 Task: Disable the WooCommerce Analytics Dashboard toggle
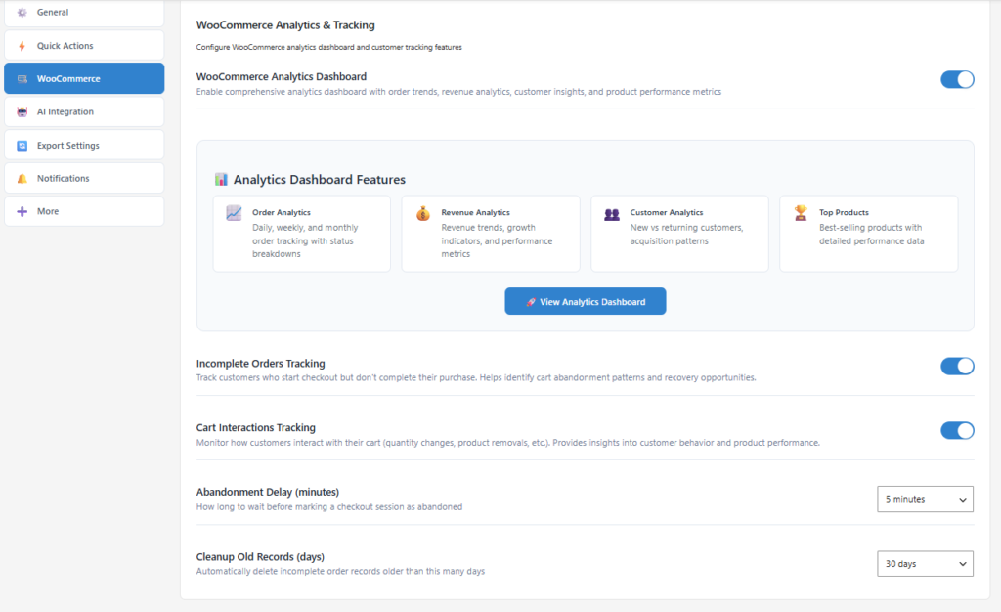957,80
